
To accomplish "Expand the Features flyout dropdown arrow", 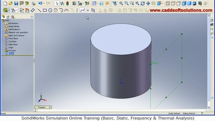I will [x=9, y=10].
